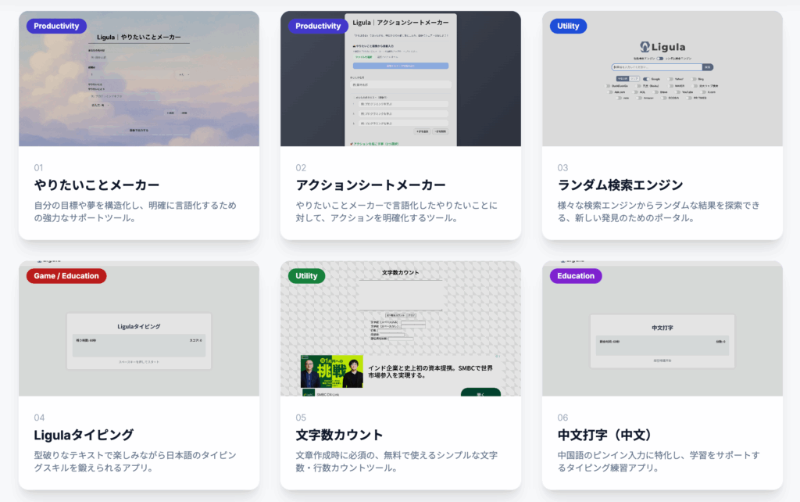
Task: Click the purple Education badge
Action: [576, 276]
